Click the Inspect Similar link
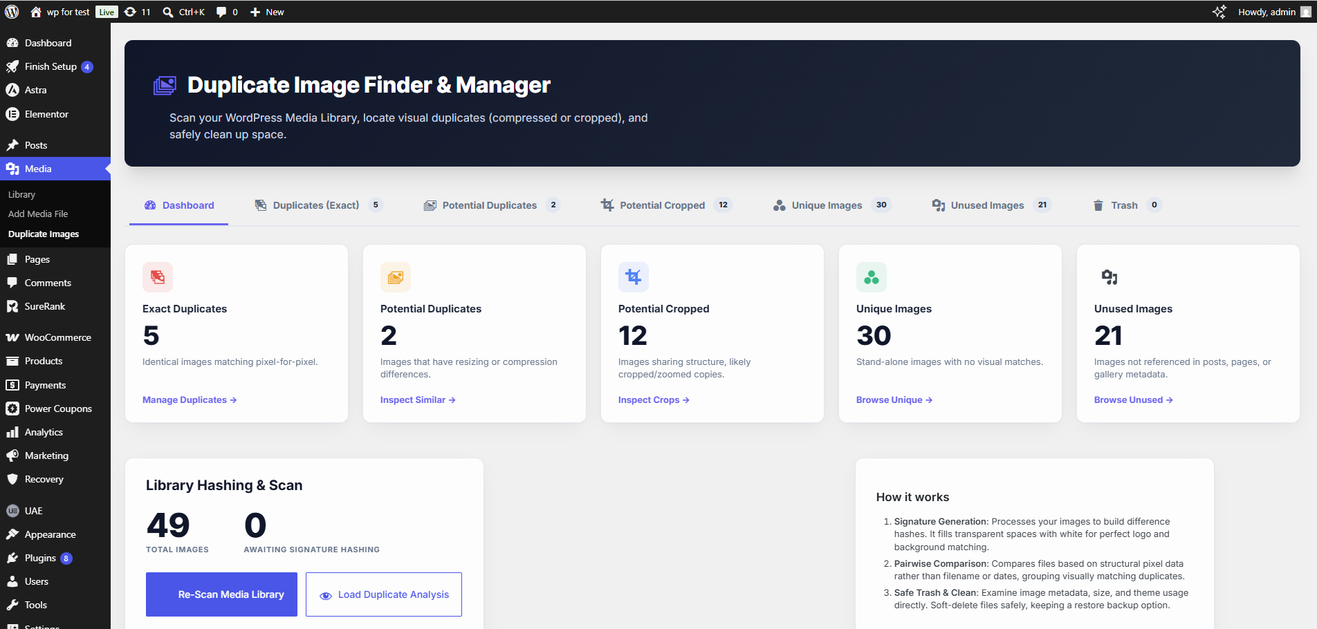 point(418,400)
